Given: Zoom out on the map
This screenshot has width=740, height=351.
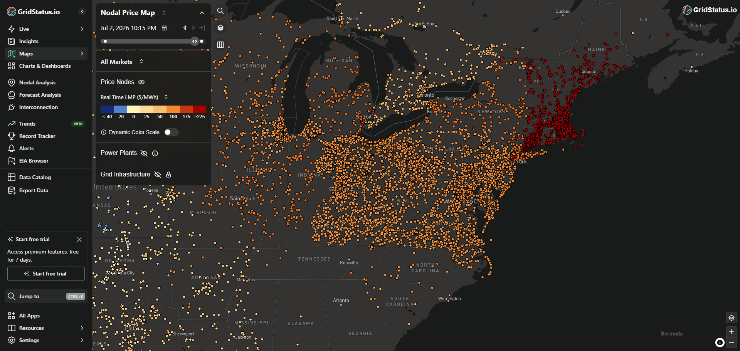Looking at the screenshot, I should click(732, 343).
